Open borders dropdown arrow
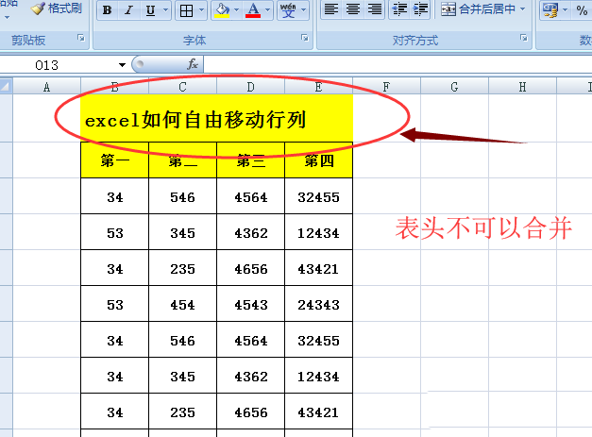 click(x=202, y=10)
